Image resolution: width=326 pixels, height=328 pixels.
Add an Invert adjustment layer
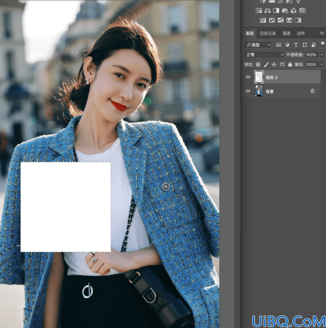point(263,20)
